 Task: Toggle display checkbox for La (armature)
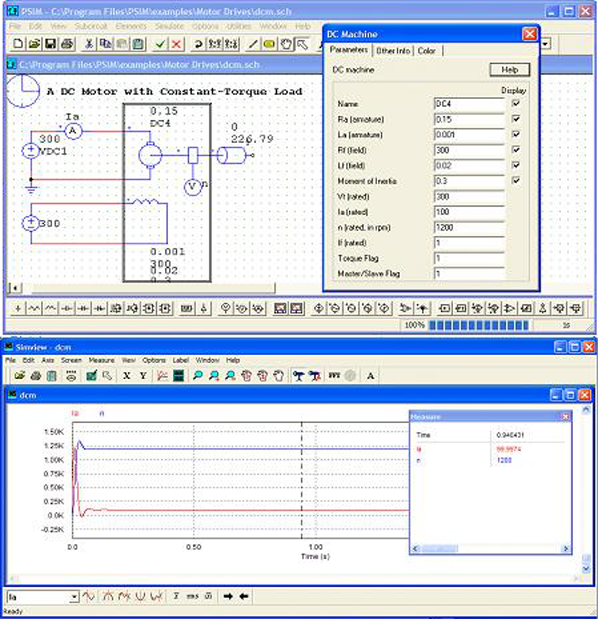point(516,134)
